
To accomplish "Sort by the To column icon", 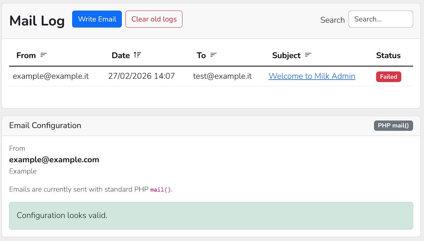I will coord(214,55).
